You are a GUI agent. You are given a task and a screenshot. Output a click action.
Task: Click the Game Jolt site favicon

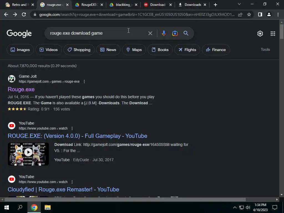pos(12,79)
